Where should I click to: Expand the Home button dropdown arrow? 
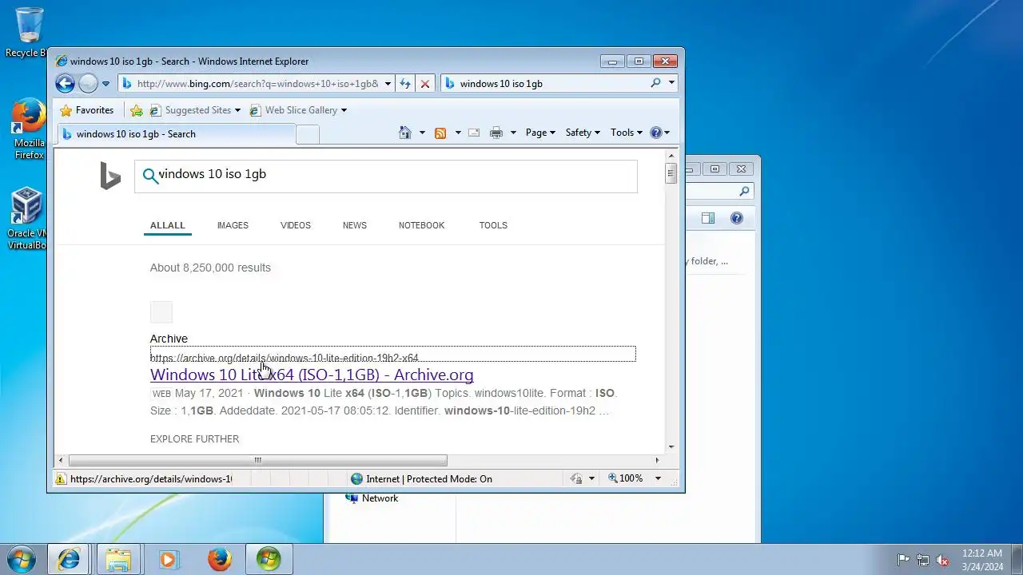click(422, 133)
